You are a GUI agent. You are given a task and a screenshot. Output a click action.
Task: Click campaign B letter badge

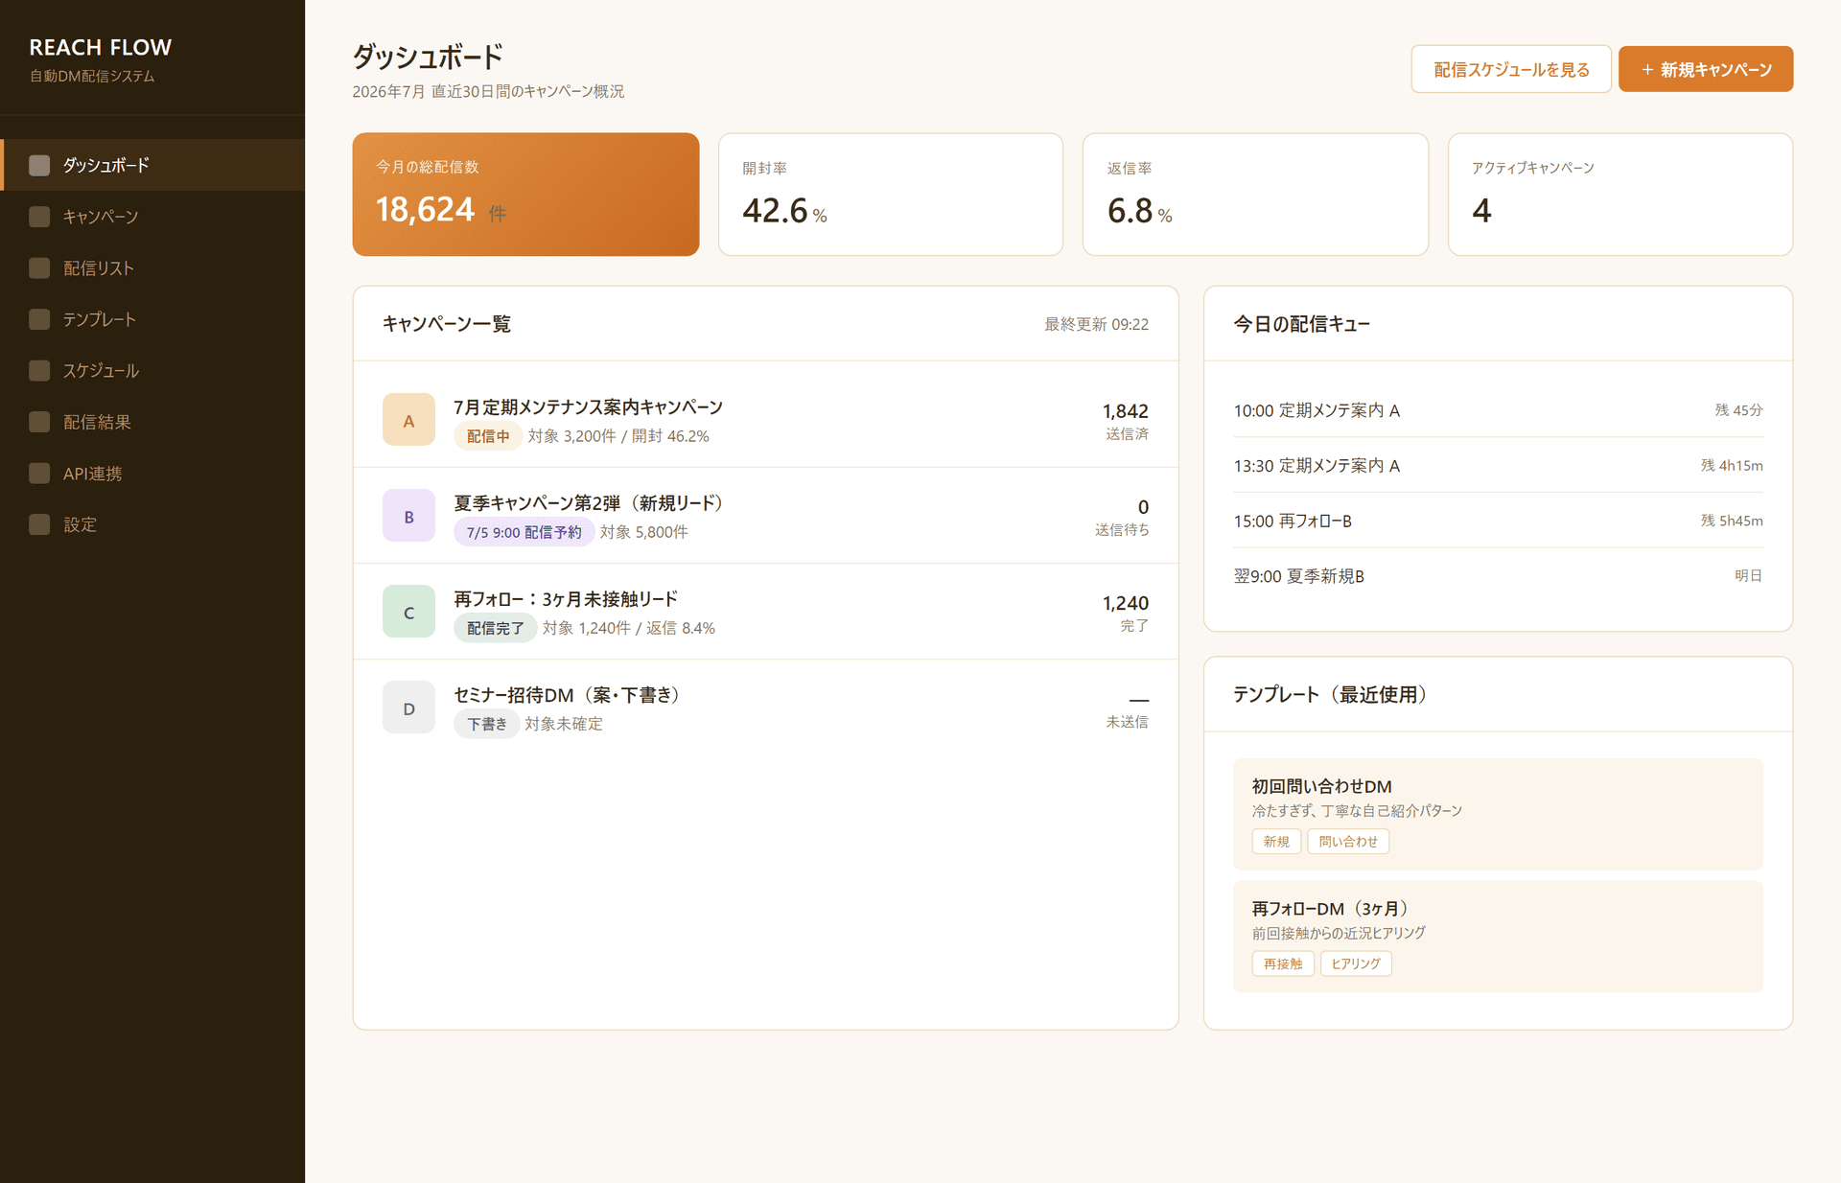[x=408, y=516]
